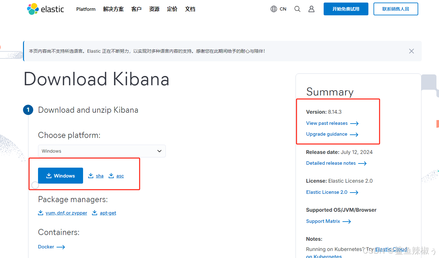Viewport: 439px width, 258px height.
Task: Dismiss the language notice banner
Action: [412, 51]
